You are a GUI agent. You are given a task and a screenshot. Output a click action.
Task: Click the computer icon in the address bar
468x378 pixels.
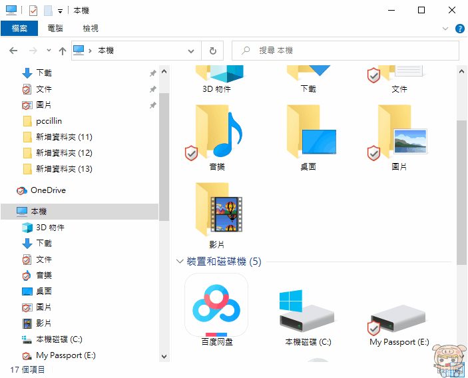point(79,50)
